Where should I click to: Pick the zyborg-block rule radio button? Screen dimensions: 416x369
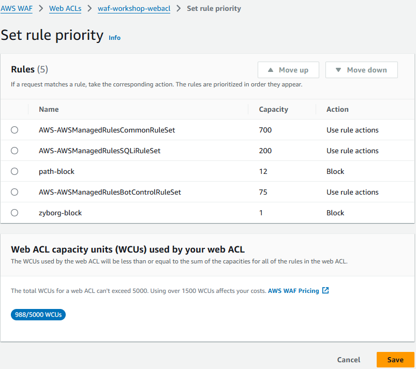tap(14, 213)
